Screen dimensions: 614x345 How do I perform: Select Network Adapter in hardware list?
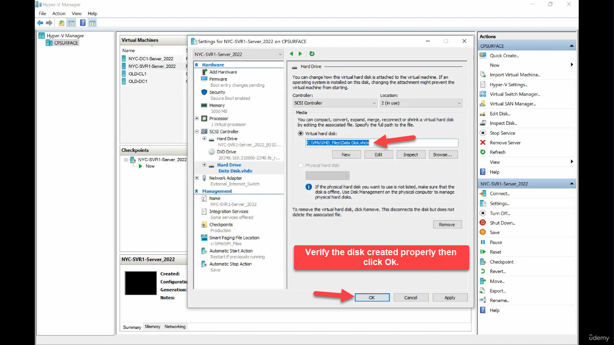coord(226,178)
